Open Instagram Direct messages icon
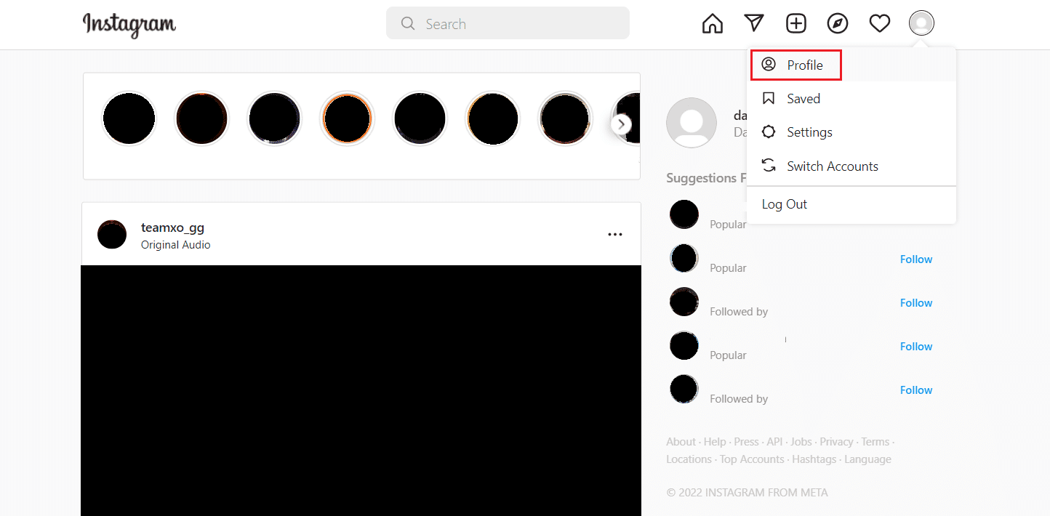Screen dimensions: 1050x516 [754, 23]
